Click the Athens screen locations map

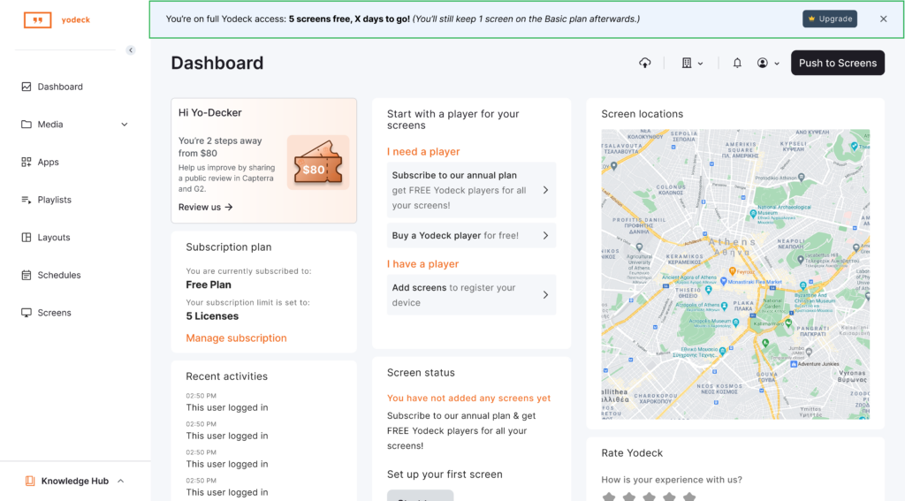(734, 274)
